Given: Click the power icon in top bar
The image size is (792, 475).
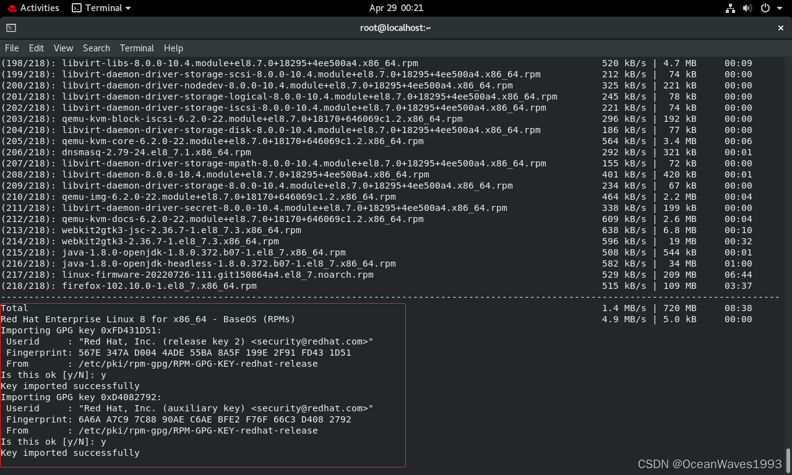Looking at the screenshot, I should point(765,8).
